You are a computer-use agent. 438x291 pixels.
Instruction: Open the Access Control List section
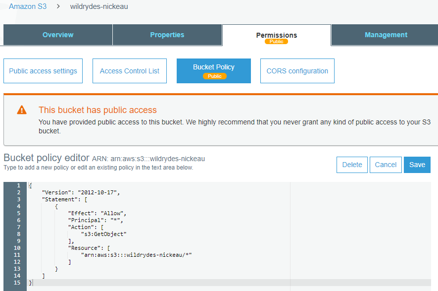coord(130,71)
